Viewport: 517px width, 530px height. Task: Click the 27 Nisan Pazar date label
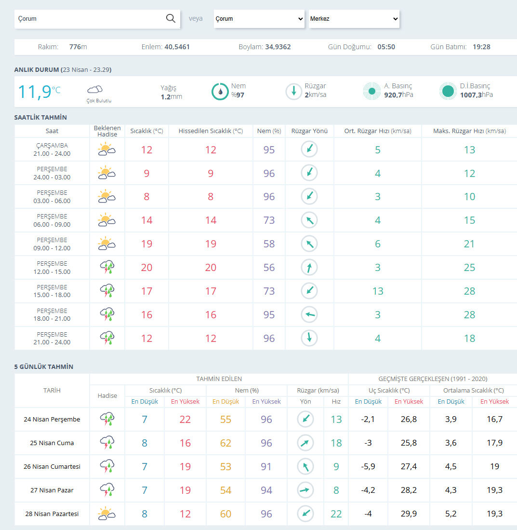pyautogui.click(x=52, y=490)
